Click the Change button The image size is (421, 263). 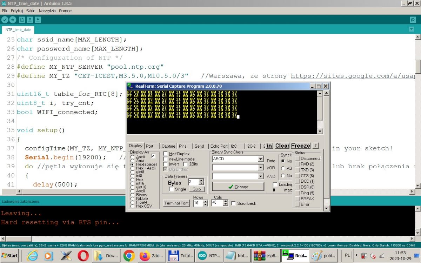(238, 187)
